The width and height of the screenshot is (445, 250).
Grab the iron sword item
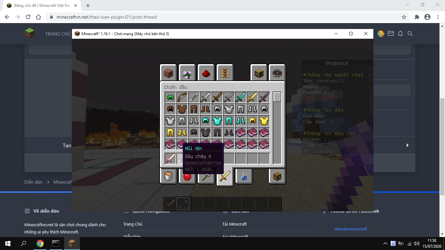coord(206,97)
